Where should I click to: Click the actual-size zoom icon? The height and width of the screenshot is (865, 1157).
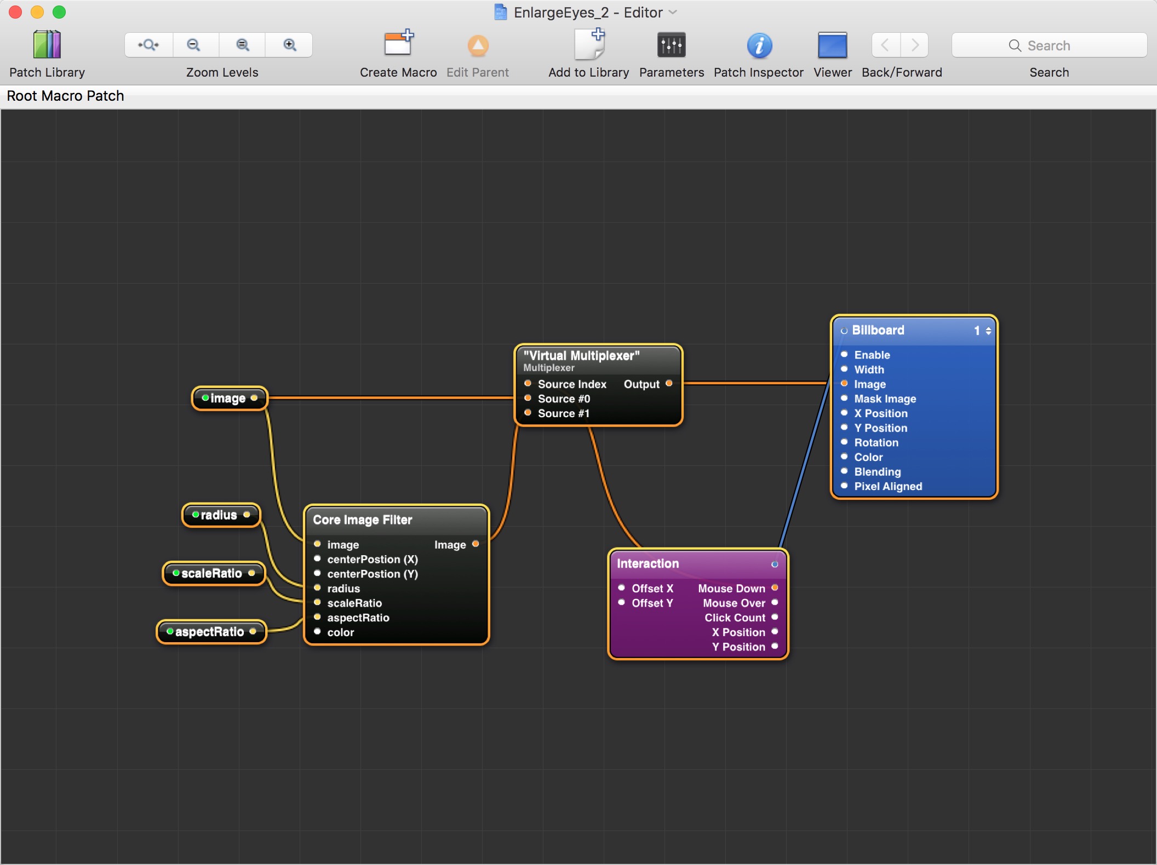[x=242, y=45]
